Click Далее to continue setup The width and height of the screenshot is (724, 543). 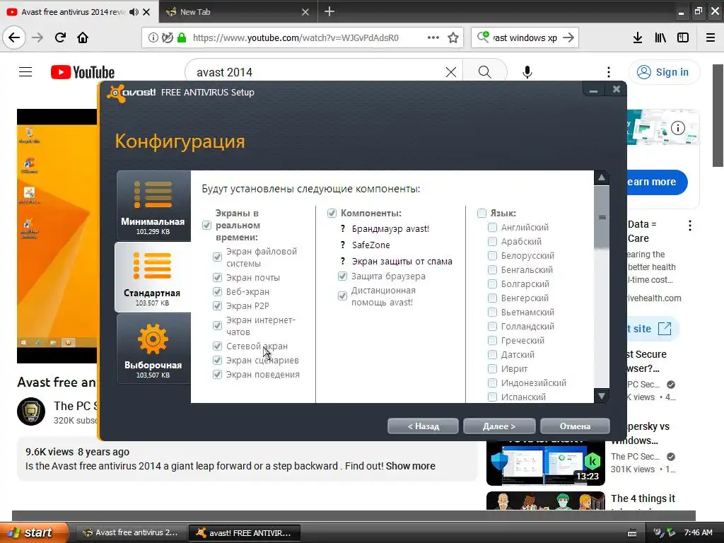499,426
